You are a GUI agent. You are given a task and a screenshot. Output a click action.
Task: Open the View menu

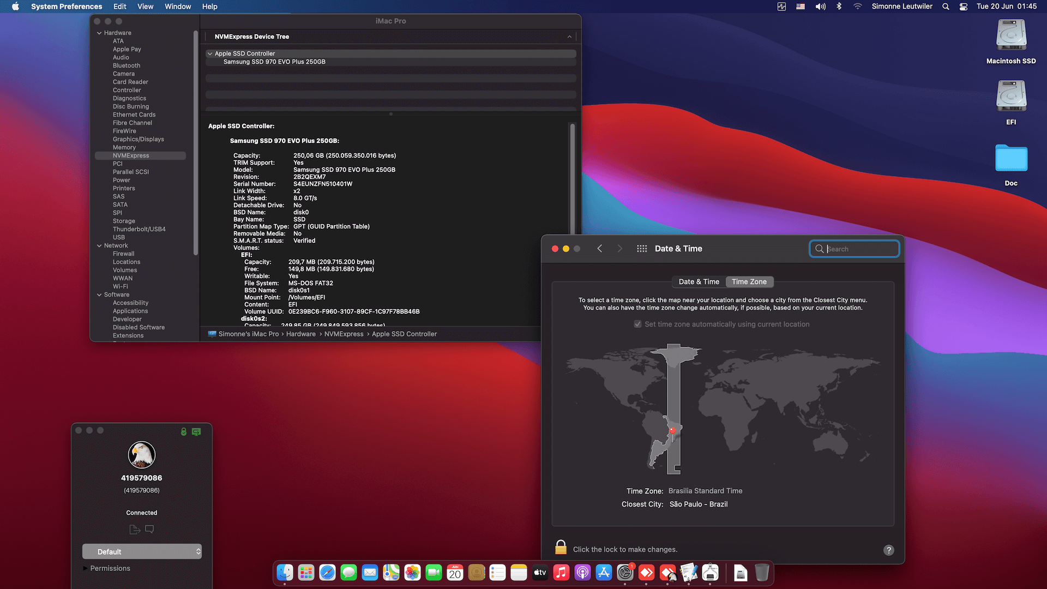[145, 7]
